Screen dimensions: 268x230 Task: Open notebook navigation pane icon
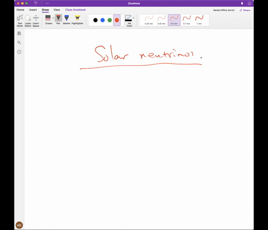click(x=19, y=33)
